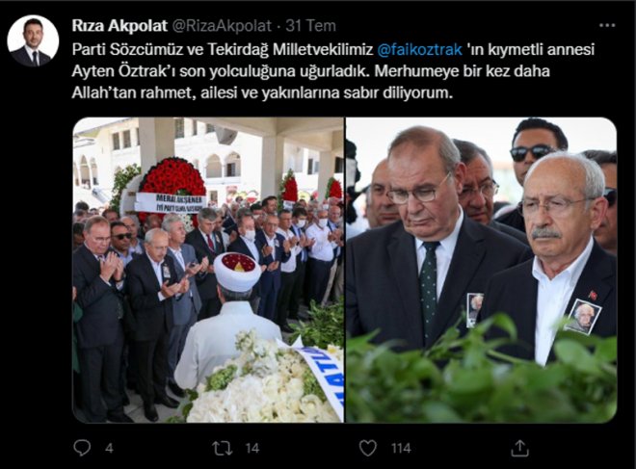Screen dimensions: 636x469
Task: Click the Rıza Akpolat display name
Action: point(119,26)
